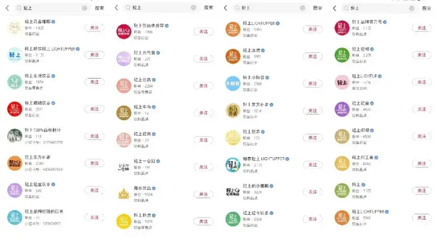Image resolution: width=437 pixels, height=244 pixels.
Task: Open the 轻上生活饮品 account name
Action: [x=38, y=76]
